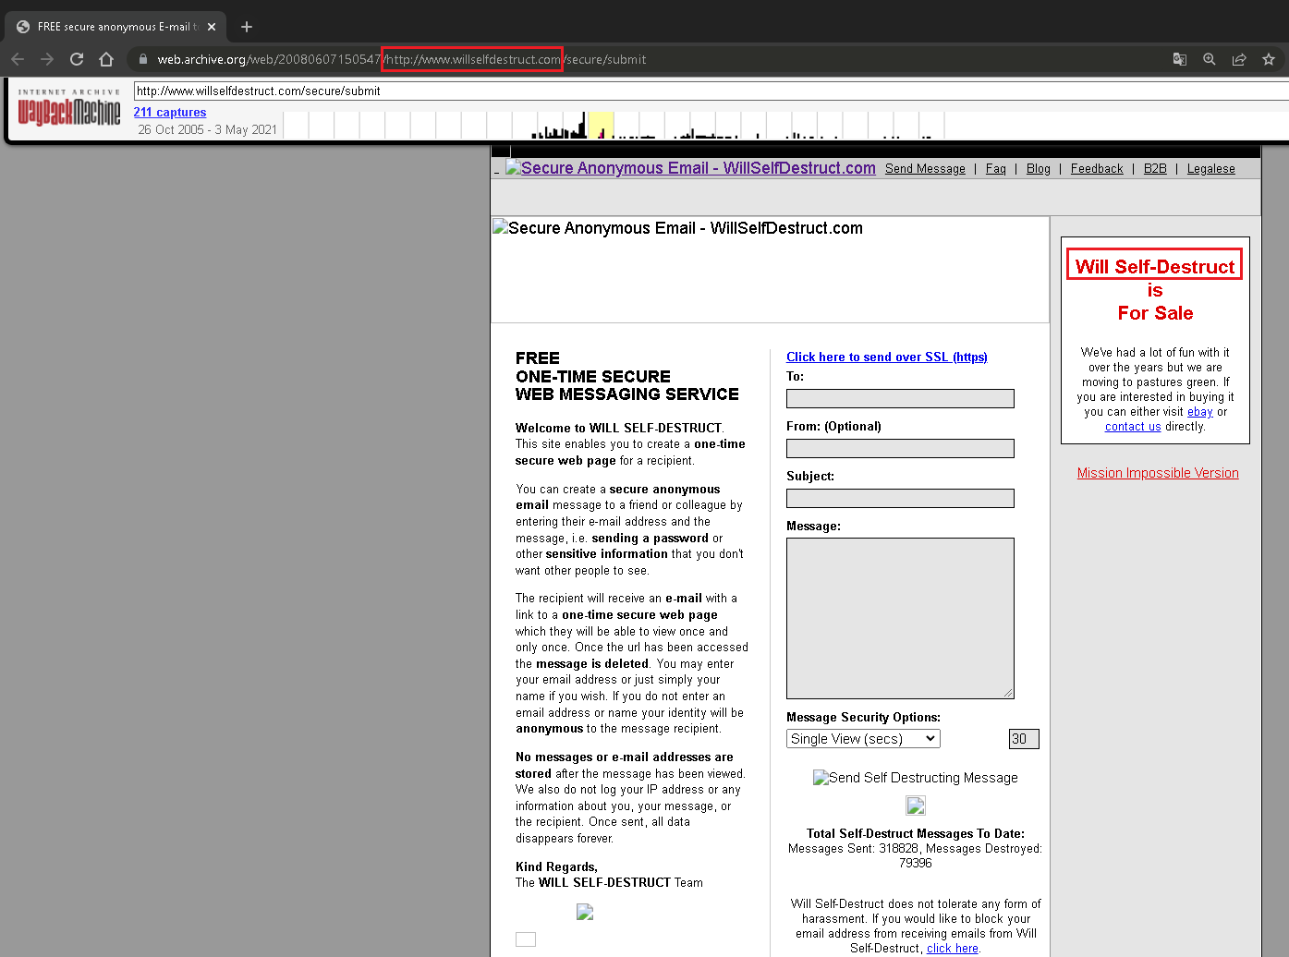Click inside the Message text area
1289x957 pixels.
point(900,618)
